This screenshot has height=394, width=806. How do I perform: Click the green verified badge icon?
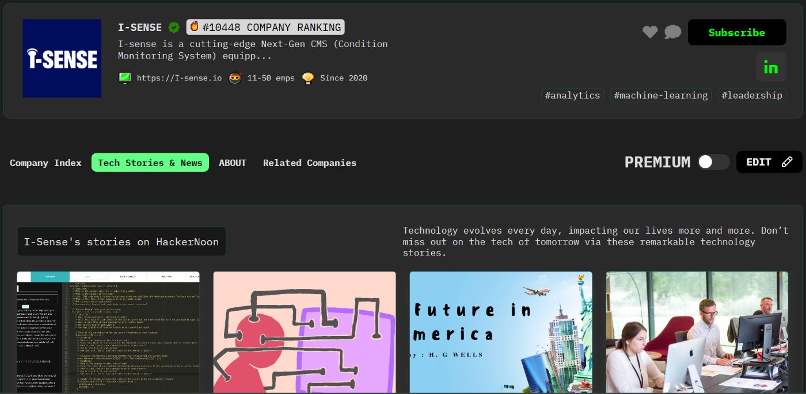point(173,27)
